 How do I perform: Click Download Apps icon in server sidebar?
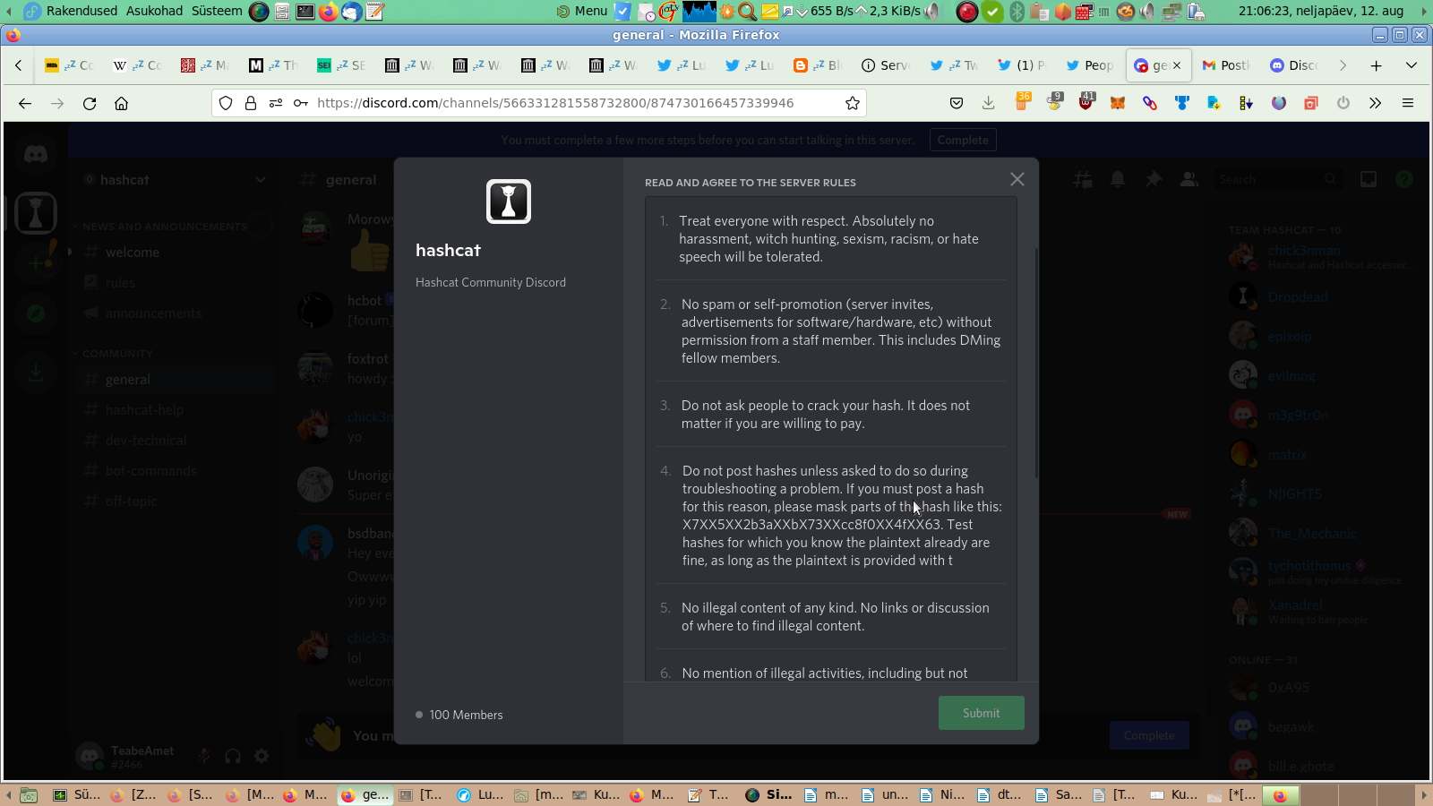pyautogui.click(x=36, y=373)
